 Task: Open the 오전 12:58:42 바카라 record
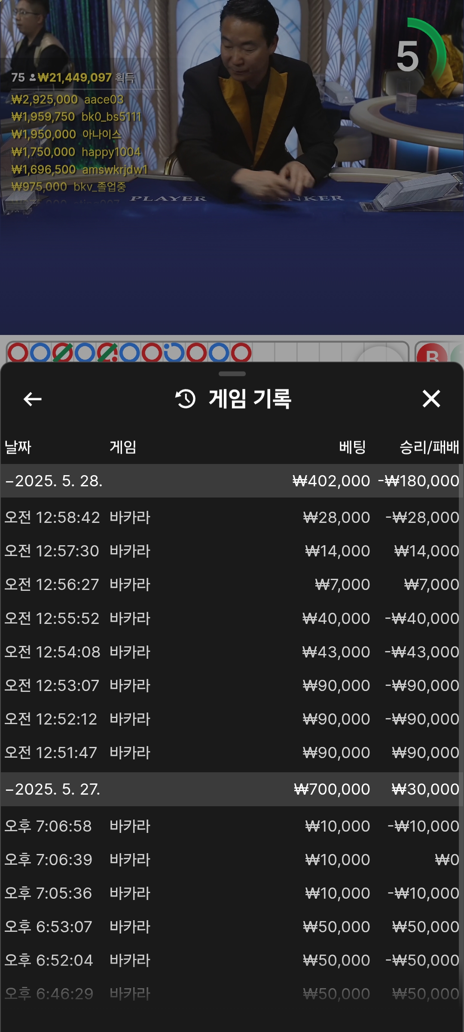coord(232,517)
